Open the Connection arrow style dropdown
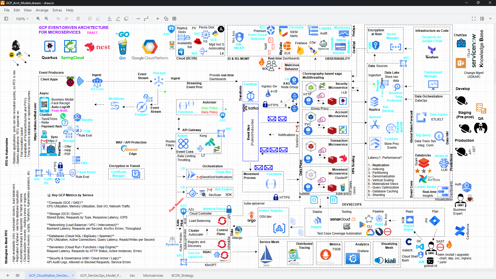This screenshot has height=279, width=496. tap(138, 19)
